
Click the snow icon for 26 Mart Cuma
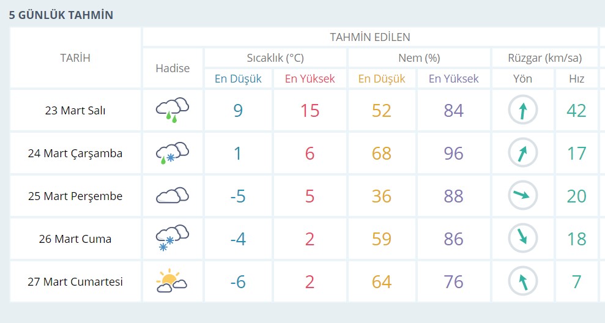pos(173,239)
